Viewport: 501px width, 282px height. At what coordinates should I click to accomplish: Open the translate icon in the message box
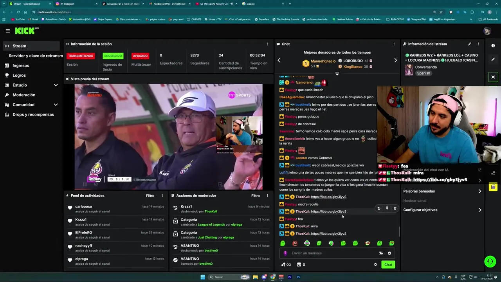(x=381, y=253)
